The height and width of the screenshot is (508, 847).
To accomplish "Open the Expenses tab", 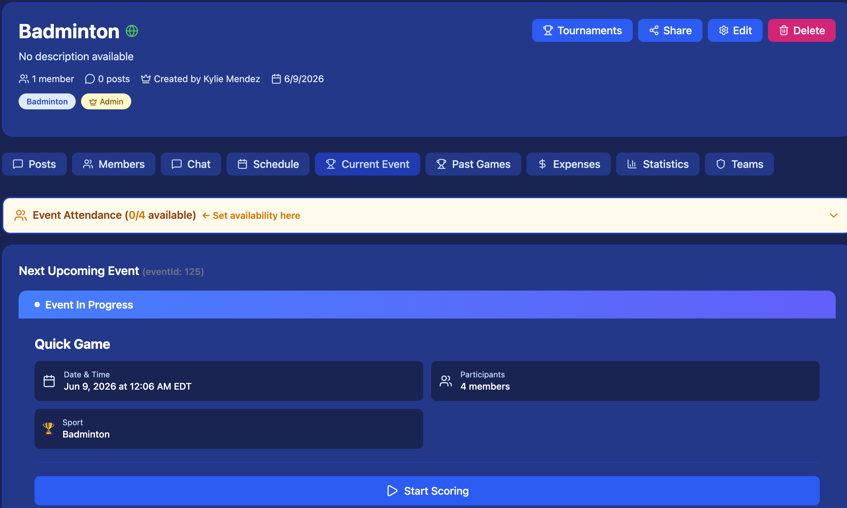I will coord(568,164).
